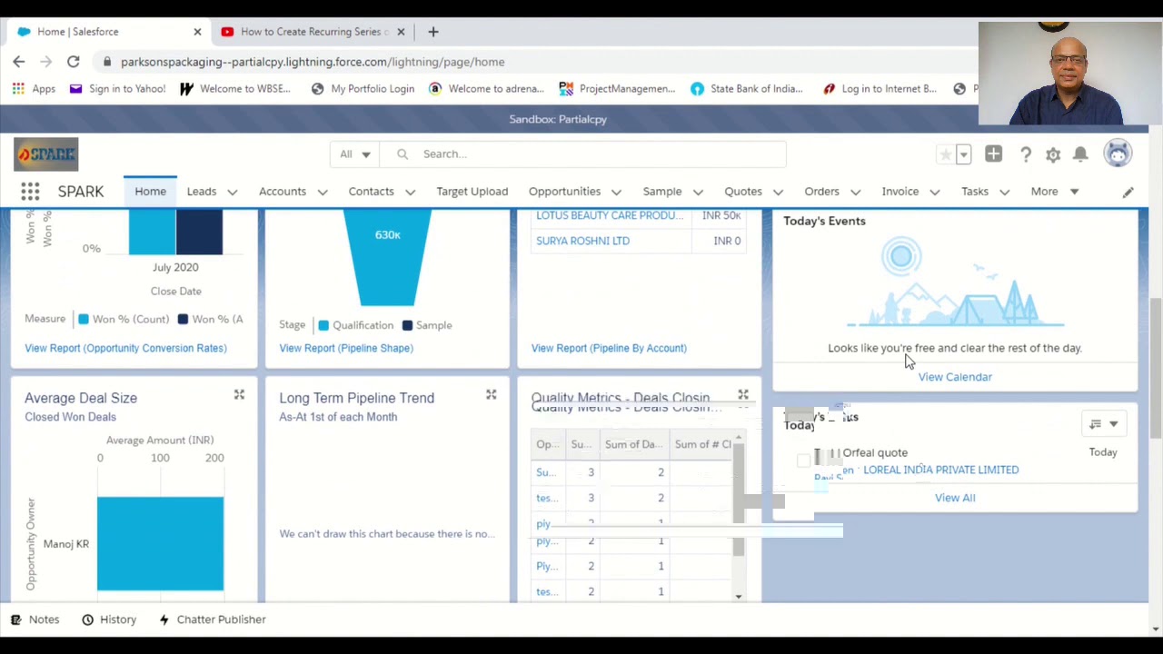
Task: Click the Qualification legend swatch
Action: pos(323,325)
